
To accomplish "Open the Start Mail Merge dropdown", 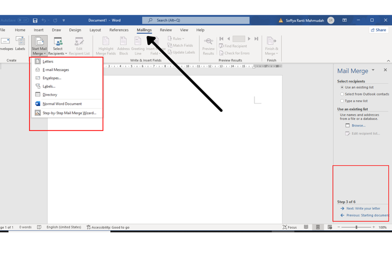I will tap(39, 46).
